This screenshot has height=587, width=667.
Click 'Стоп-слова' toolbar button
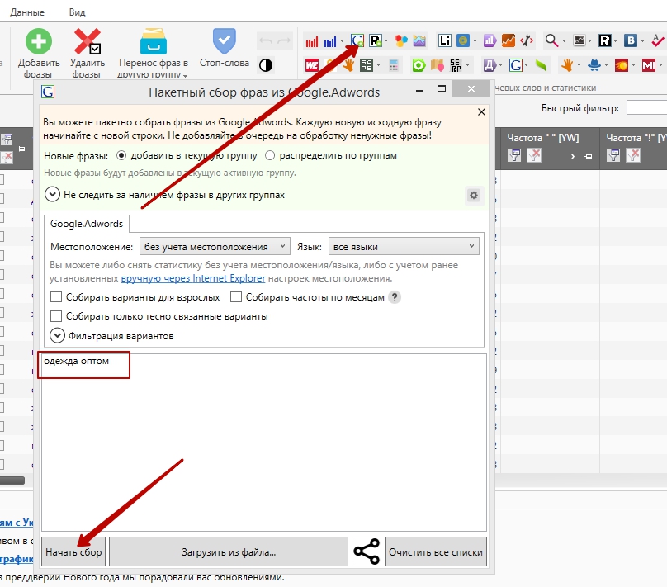point(225,49)
